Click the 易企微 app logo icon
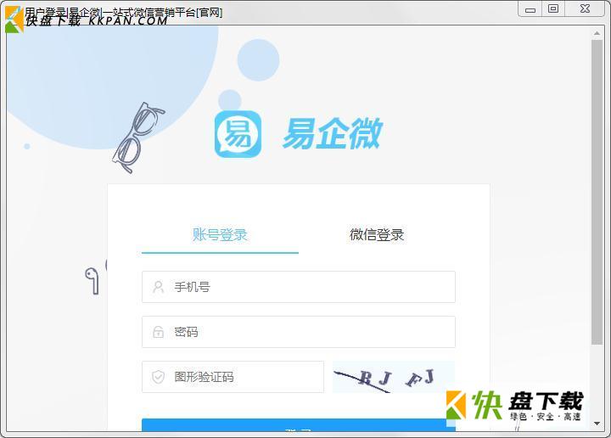Viewport: 611px width, 438px height. point(238,134)
